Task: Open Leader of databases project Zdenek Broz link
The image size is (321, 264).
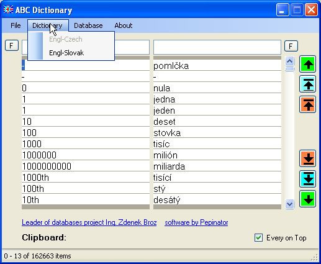Action: (x=89, y=222)
